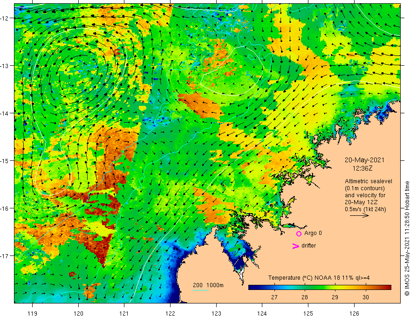Click the longitude label 119
Image resolution: width=410 pixels, height=317 pixels.
tap(33, 313)
